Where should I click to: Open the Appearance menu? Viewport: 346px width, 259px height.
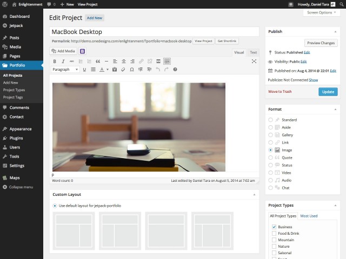22,129
